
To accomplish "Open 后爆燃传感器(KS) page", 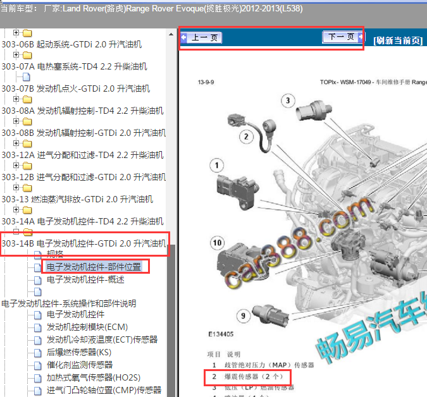I will (x=79, y=352).
